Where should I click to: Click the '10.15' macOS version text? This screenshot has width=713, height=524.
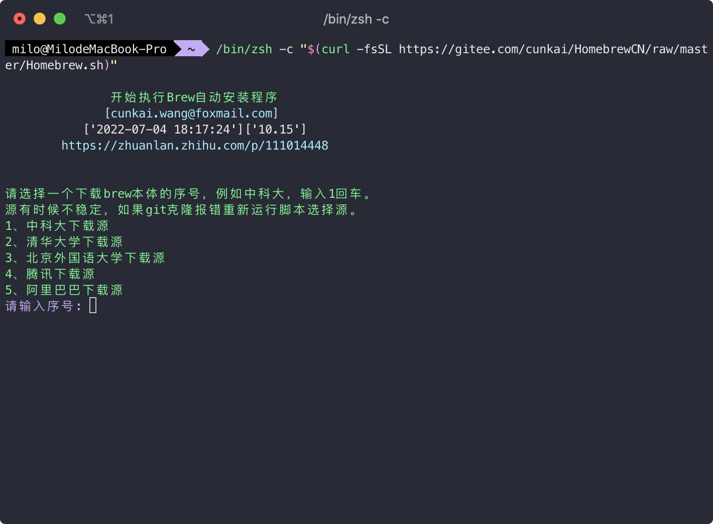[276, 129]
